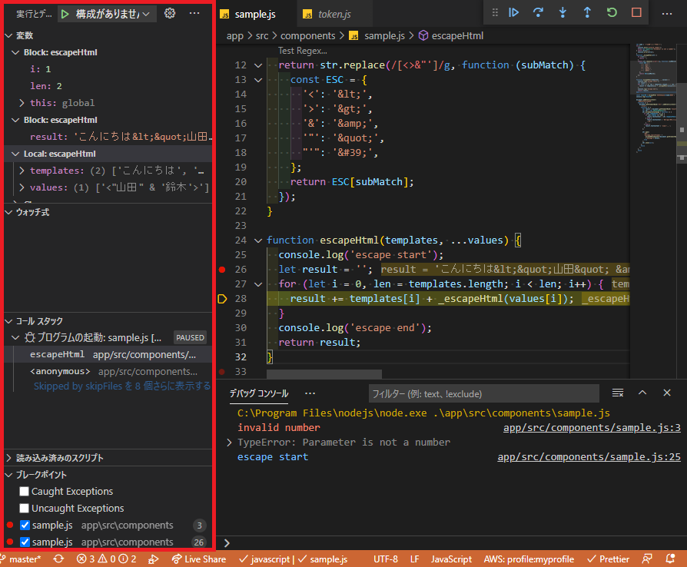This screenshot has width=687, height=567.
Task: Grab the debug toolbar drag handle
Action: point(495,13)
